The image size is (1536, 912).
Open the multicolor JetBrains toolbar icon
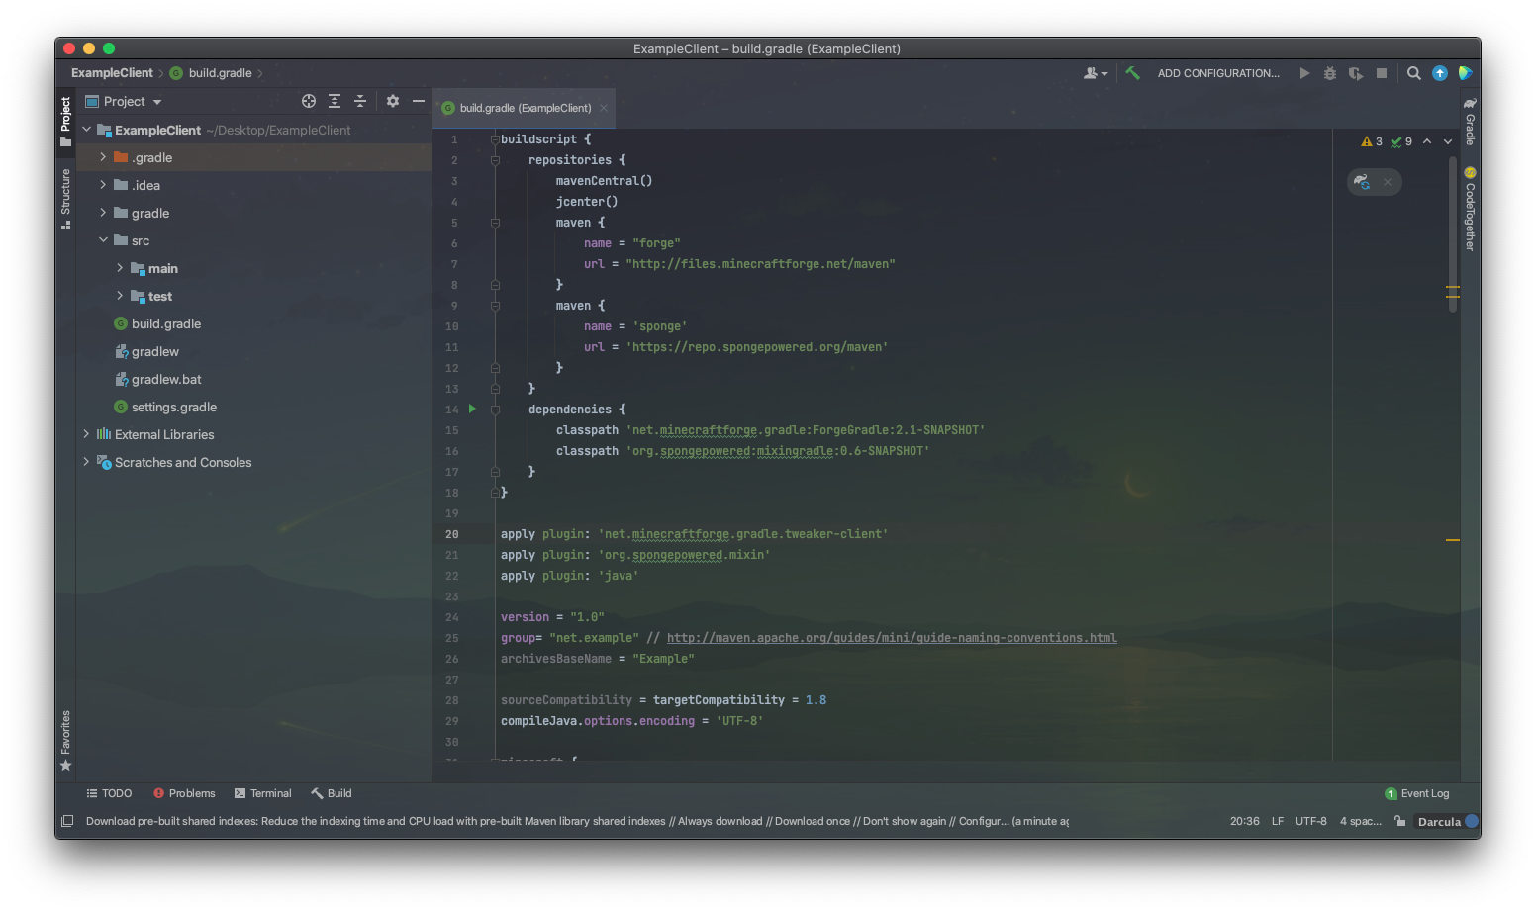(x=1465, y=73)
